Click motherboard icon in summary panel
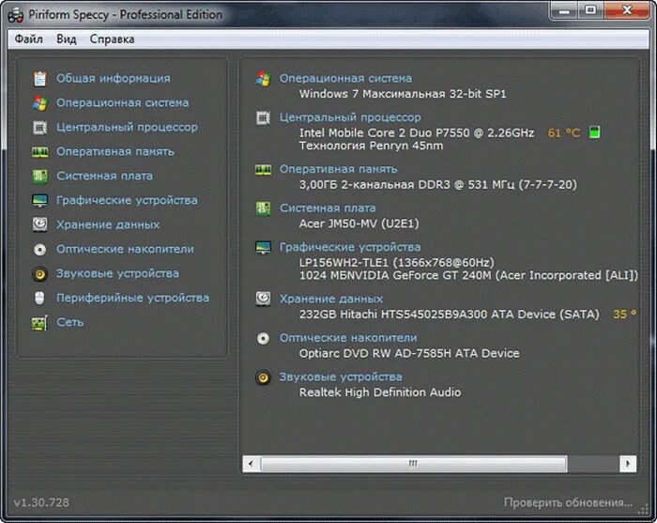 (x=263, y=208)
